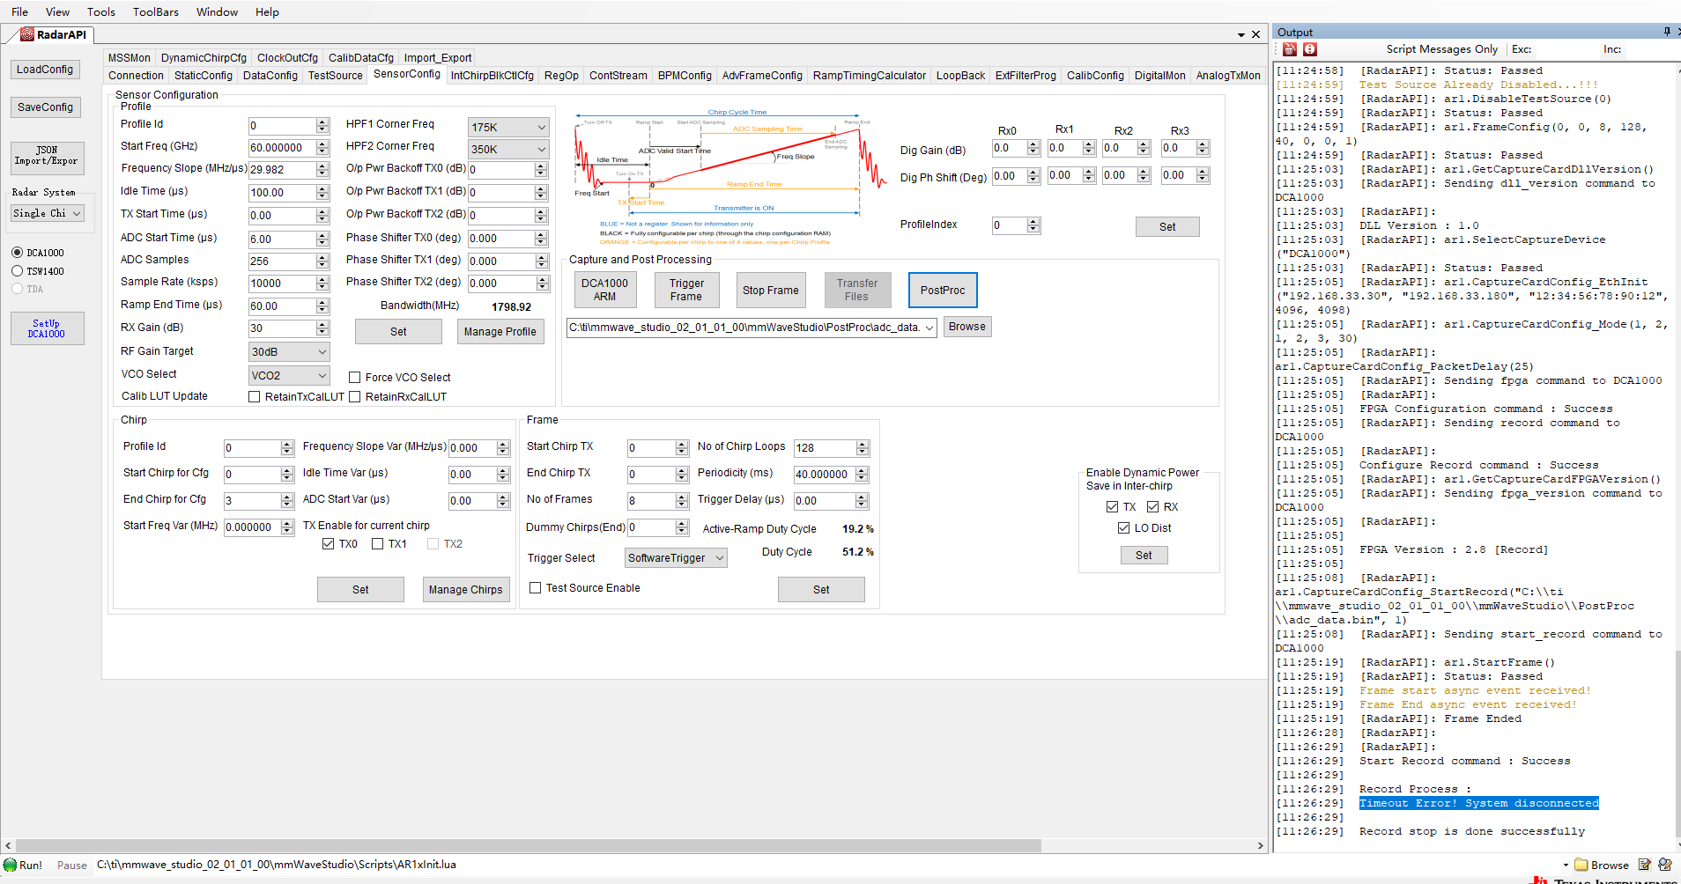Open the Window menu
Viewport: 1681px width, 884px height.
point(217,12)
